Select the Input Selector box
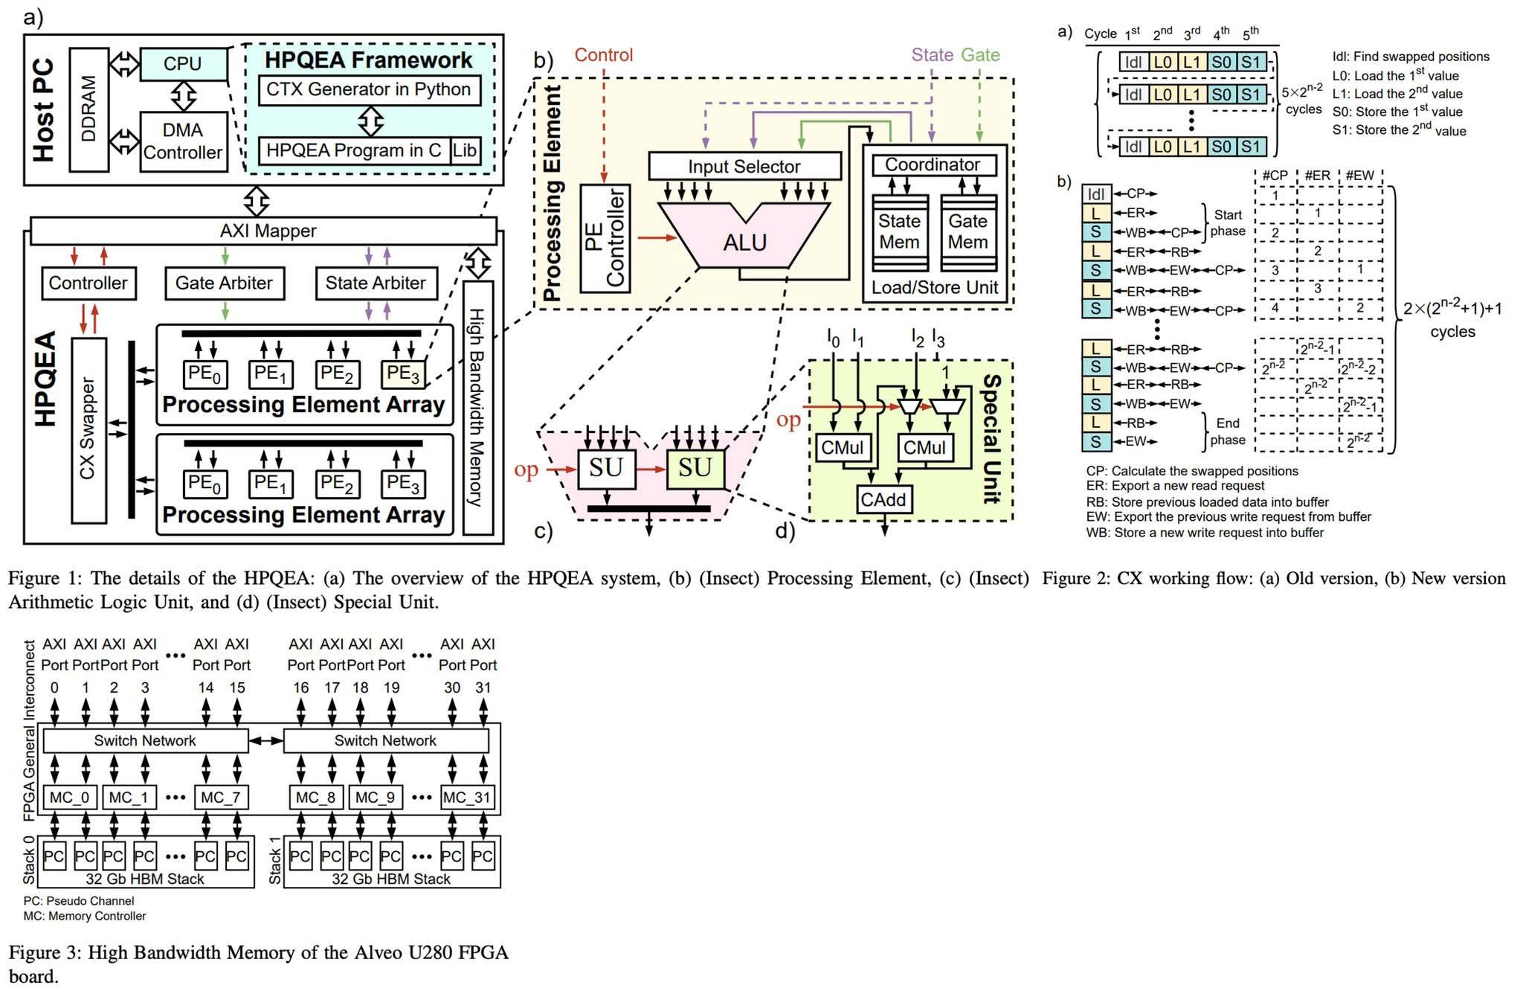The height and width of the screenshot is (997, 1523). pyautogui.click(x=744, y=166)
